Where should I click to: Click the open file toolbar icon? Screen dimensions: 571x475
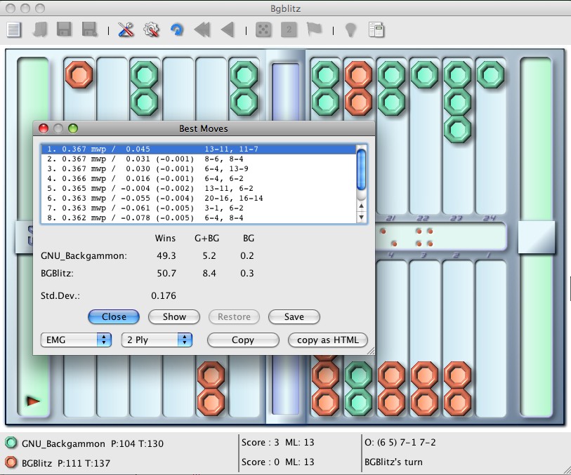39,29
